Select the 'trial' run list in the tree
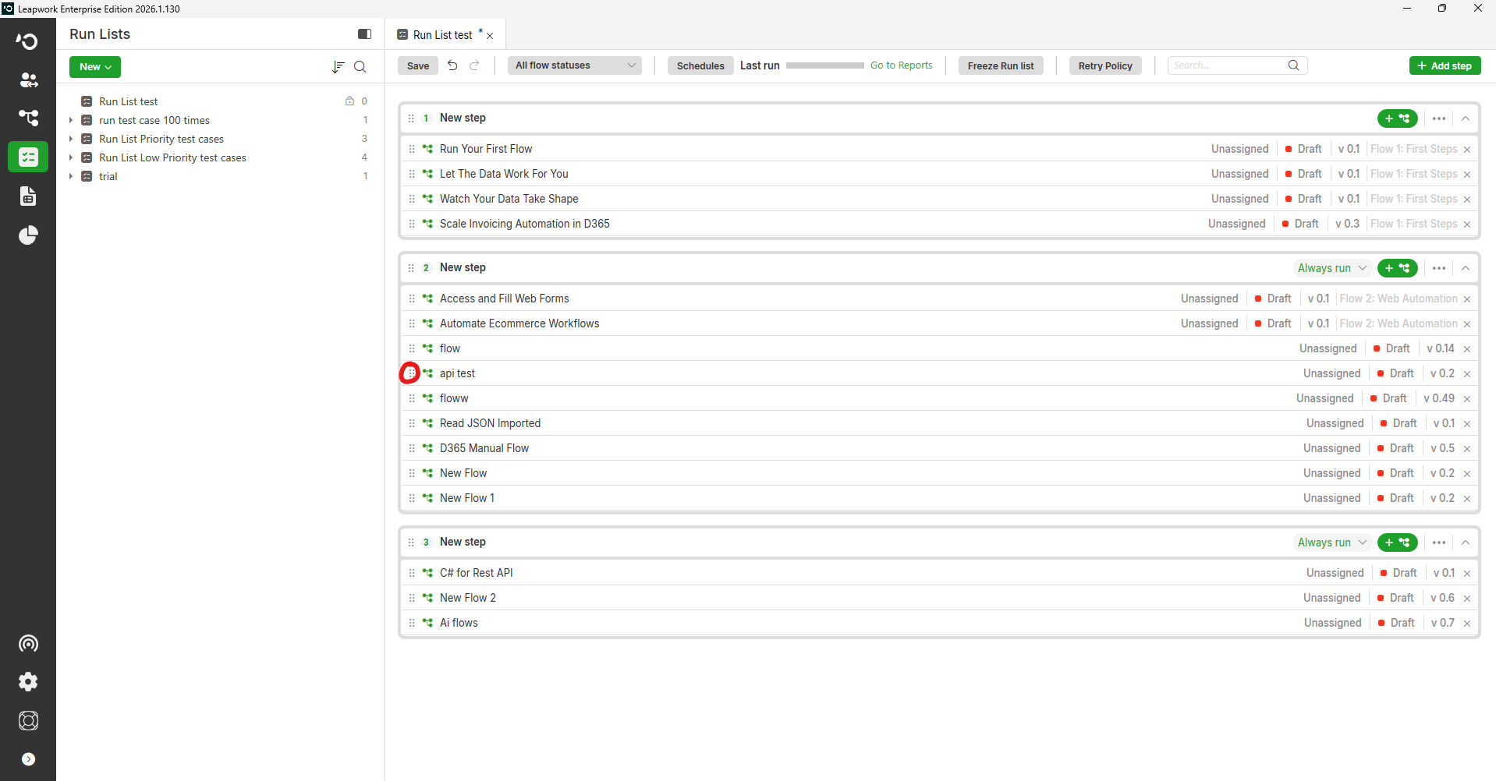Screen dimensions: 1496x781 point(108,176)
